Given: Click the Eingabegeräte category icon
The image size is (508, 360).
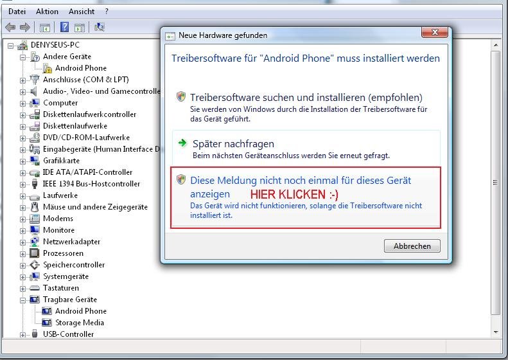Looking at the screenshot, I should click(35, 149).
